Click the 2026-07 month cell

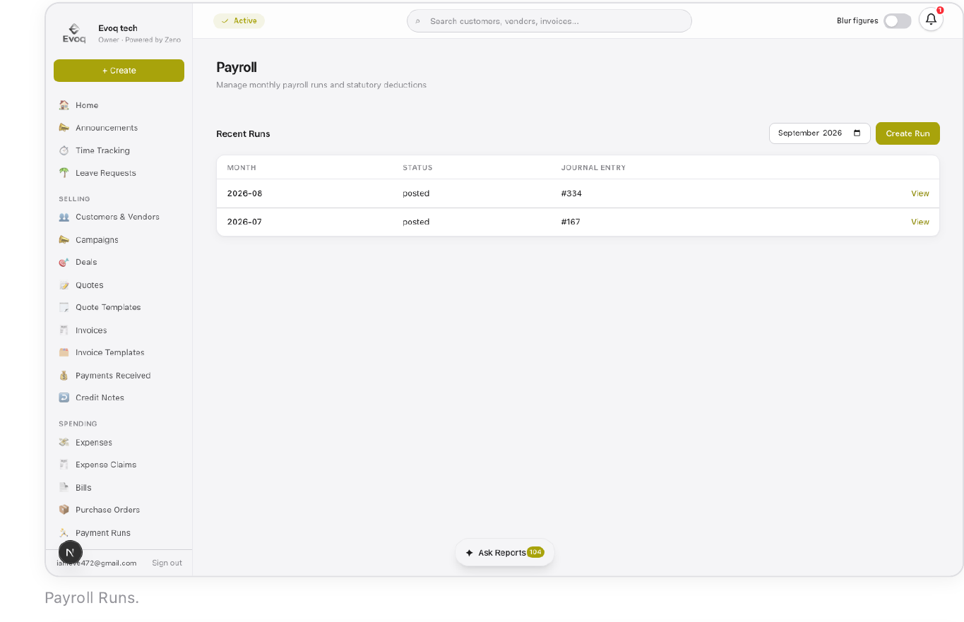244,222
